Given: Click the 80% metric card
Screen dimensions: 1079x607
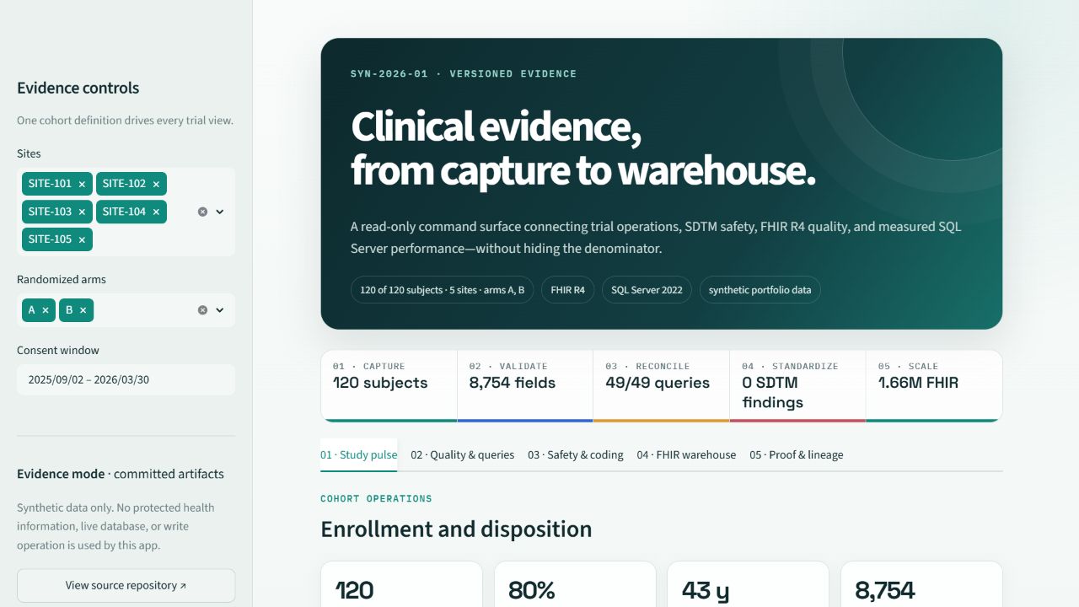Looking at the screenshot, I should [x=575, y=584].
